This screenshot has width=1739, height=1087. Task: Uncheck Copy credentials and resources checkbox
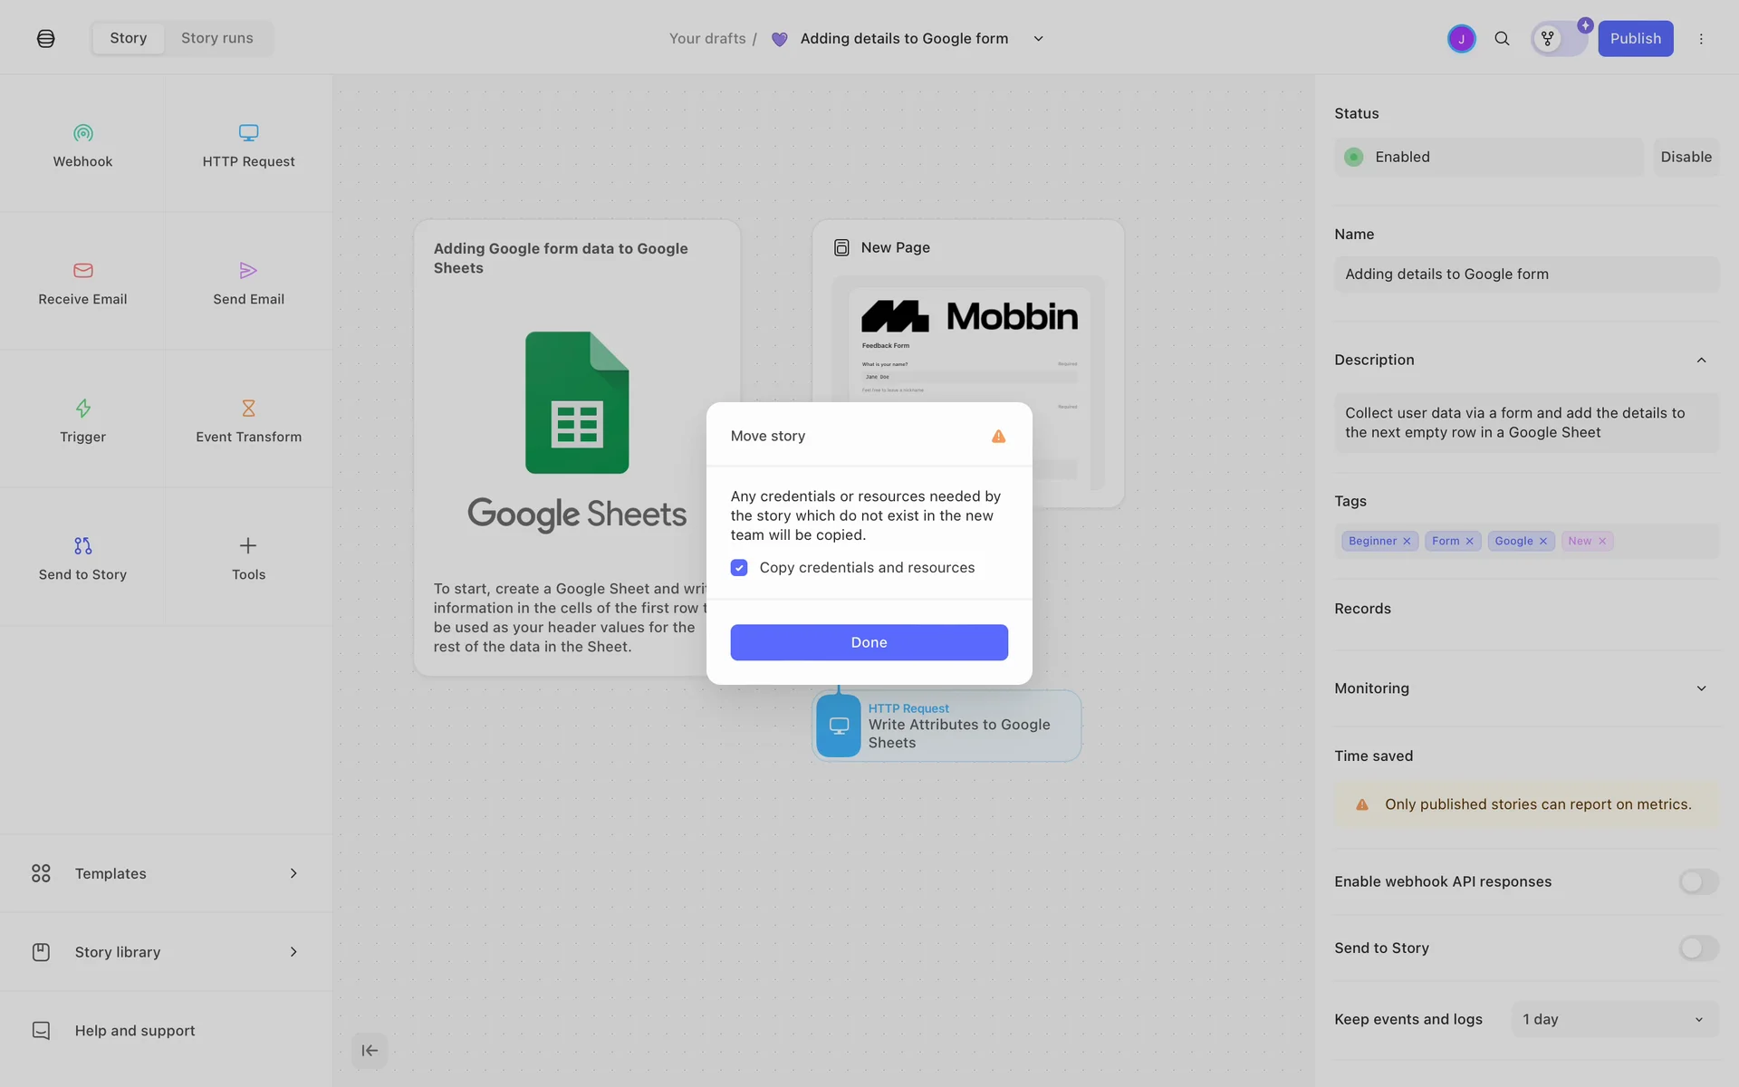tap(739, 568)
